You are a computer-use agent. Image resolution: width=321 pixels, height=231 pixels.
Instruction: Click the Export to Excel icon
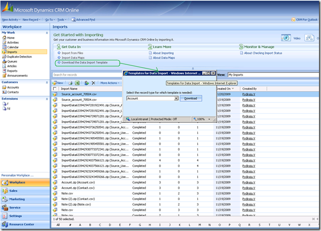[x=78, y=83]
